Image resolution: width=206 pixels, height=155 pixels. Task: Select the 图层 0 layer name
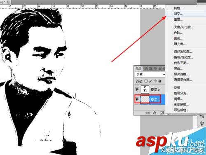[155, 89]
